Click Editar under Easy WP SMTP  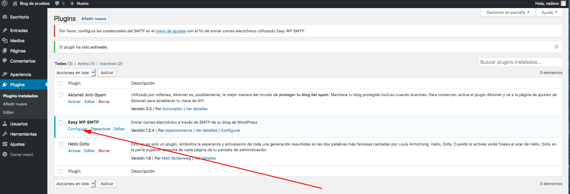119,129
